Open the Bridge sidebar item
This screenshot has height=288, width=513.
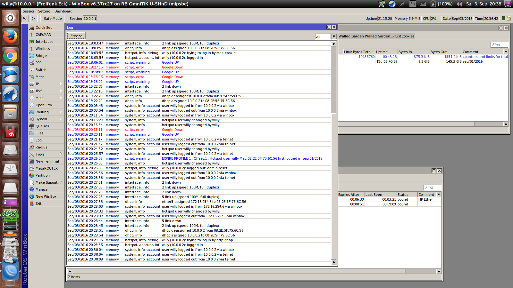pos(41,56)
